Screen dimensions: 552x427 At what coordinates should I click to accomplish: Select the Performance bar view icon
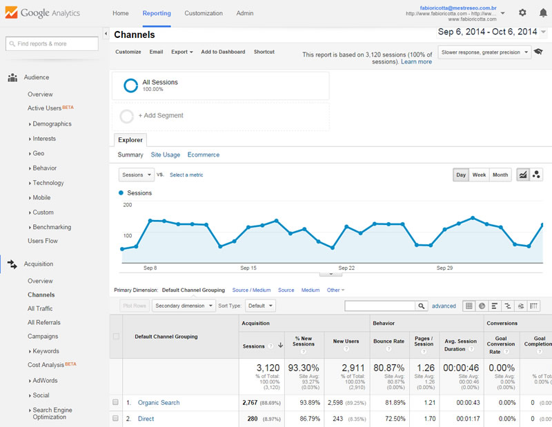[495, 306]
